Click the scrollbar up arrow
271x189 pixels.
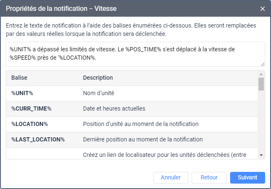pos(261,74)
